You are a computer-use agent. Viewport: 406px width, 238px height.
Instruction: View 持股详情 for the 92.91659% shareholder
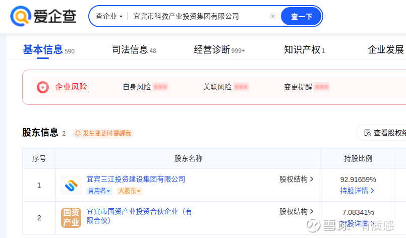pyautogui.click(x=358, y=191)
